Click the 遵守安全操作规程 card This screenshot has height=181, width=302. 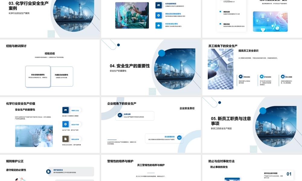(278, 175)
